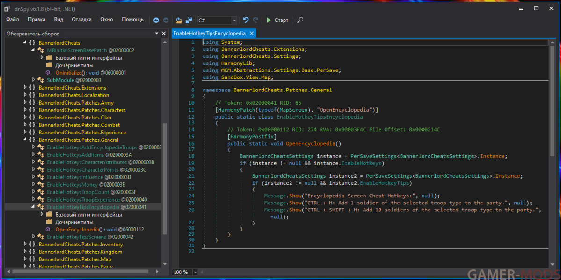Screen dimensions: 561x280
Task: Click the assembly tree horizontal scrollbar
Action: [x=80, y=272]
